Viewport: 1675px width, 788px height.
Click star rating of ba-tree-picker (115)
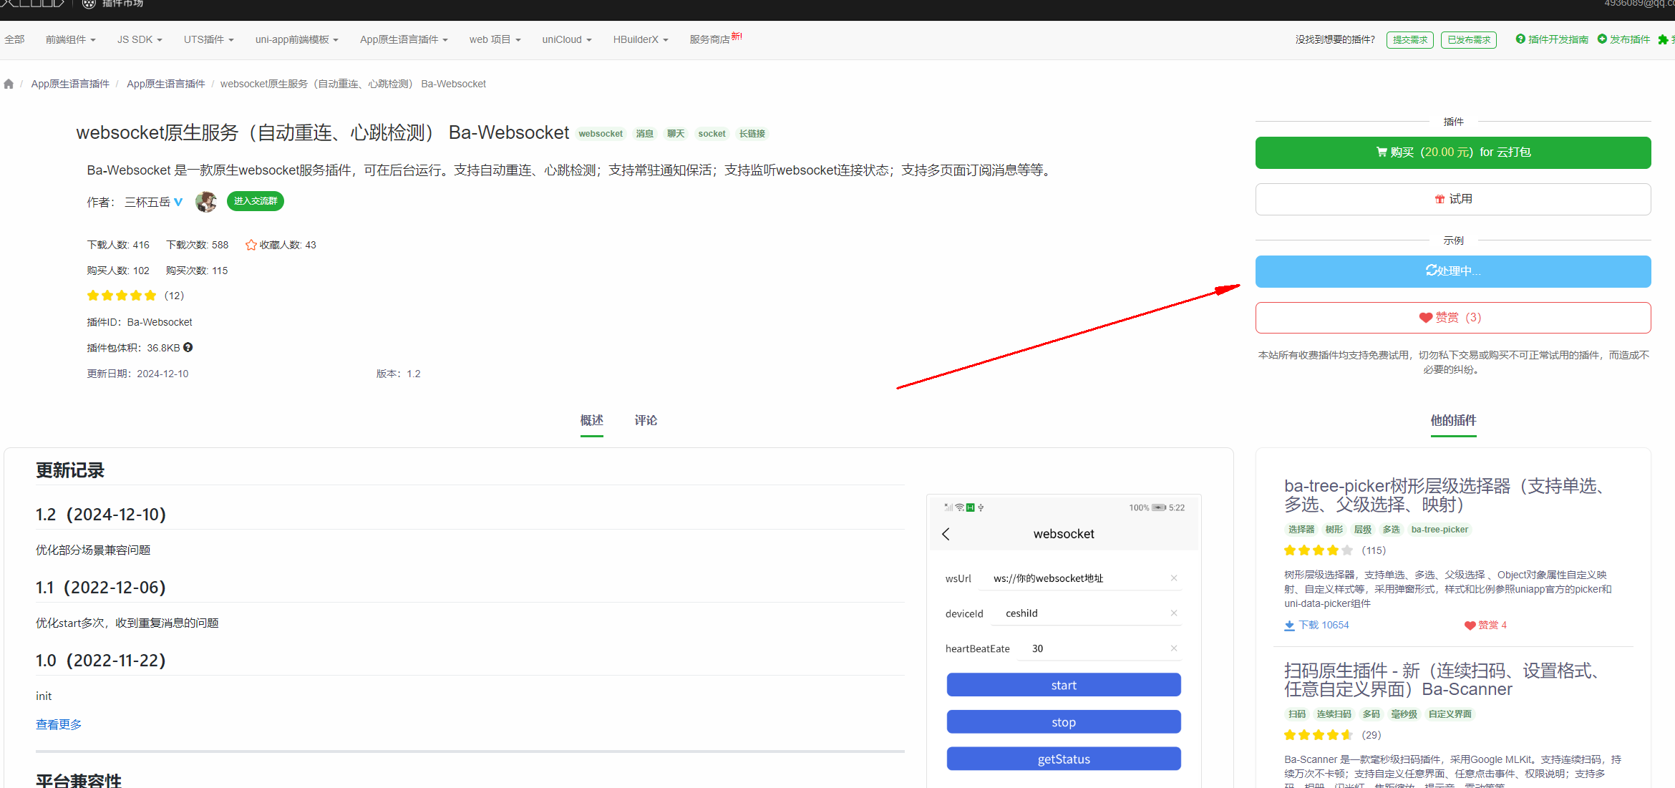coord(1319,550)
